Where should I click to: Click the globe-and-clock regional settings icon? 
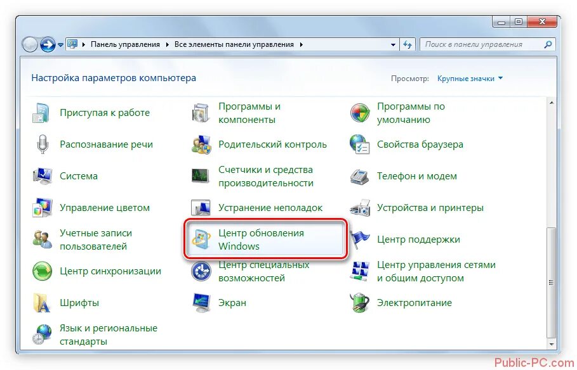42,335
